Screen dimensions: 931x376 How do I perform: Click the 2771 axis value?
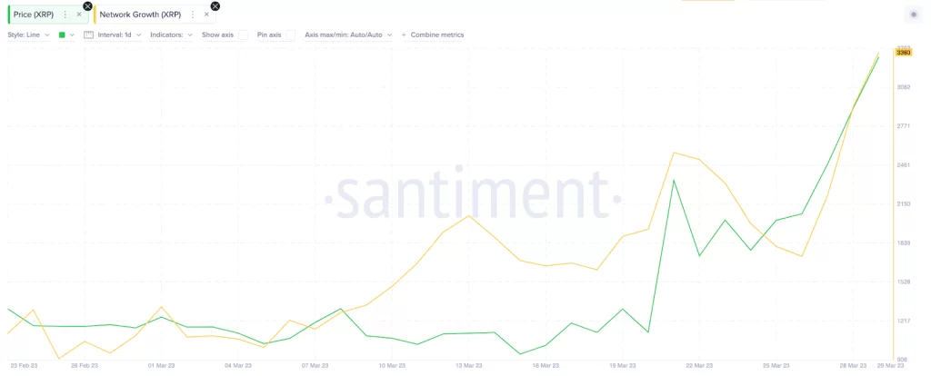coord(904,125)
